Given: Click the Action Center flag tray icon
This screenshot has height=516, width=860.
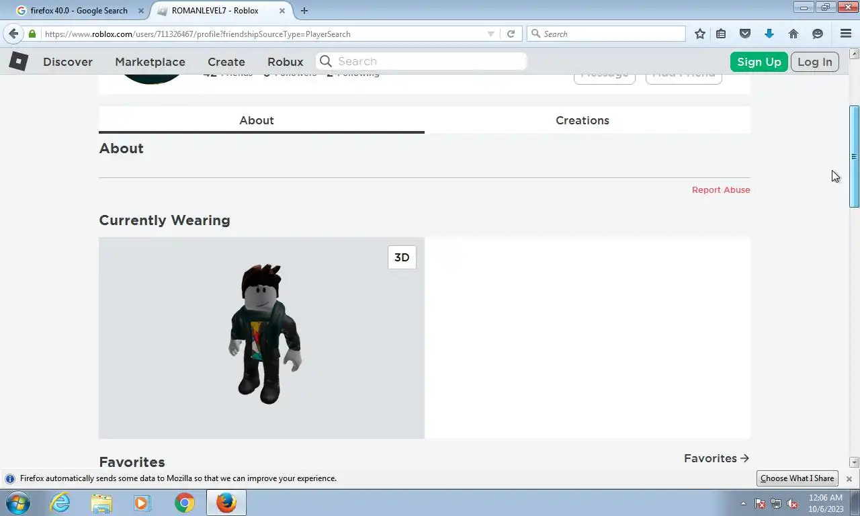Looking at the screenshot, I should click(x=760, y=503).
